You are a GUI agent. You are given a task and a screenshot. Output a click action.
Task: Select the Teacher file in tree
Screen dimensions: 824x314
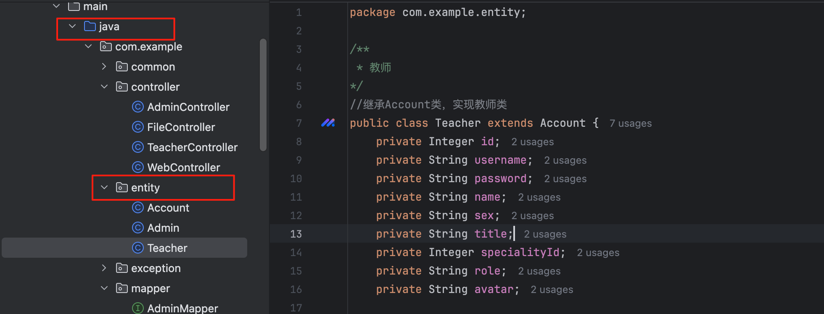(x=167, y=248)
